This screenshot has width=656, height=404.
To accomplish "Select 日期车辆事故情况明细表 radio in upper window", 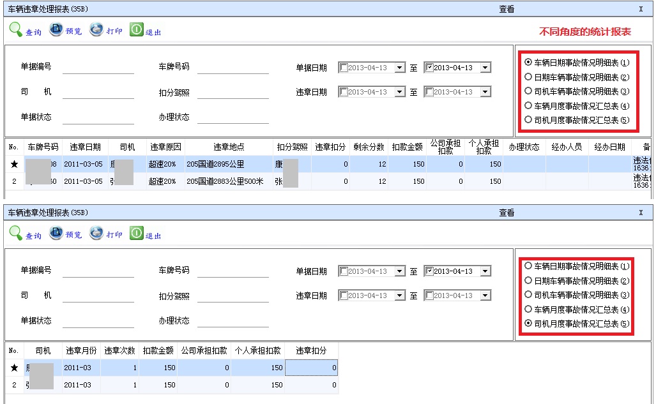I will point(528,77).
